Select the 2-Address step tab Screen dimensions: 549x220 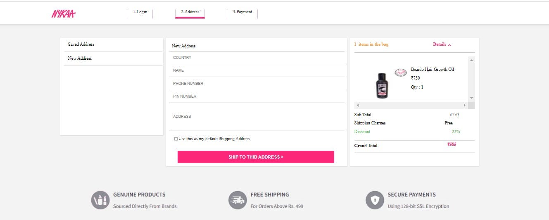(x=190, y=12)
